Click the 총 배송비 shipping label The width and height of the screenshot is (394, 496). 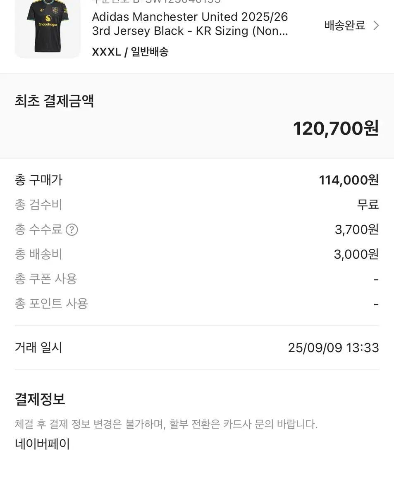pos(38,254)
